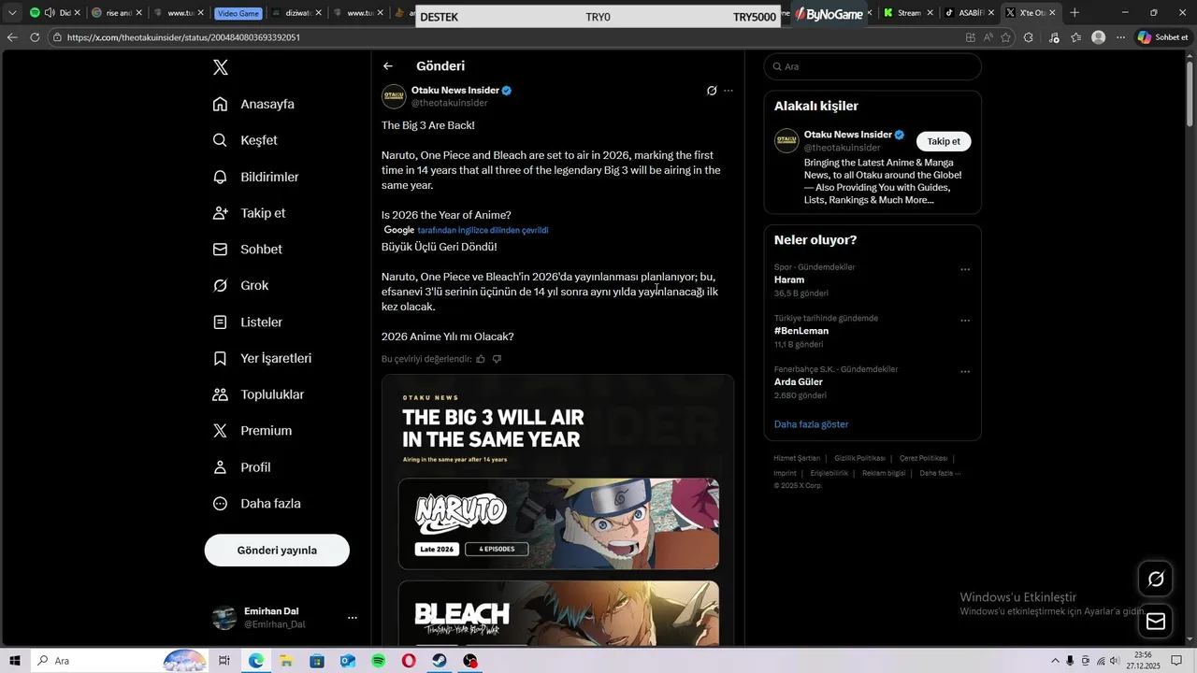Open Steam from the taskbar
1197x673 pixels.
click(439, 661)
